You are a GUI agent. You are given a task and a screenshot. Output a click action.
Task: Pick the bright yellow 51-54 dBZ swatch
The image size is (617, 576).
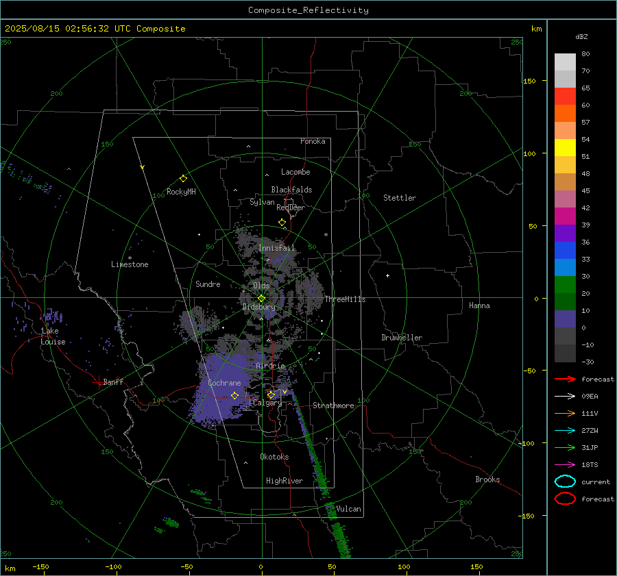click(x=565, y=147)
